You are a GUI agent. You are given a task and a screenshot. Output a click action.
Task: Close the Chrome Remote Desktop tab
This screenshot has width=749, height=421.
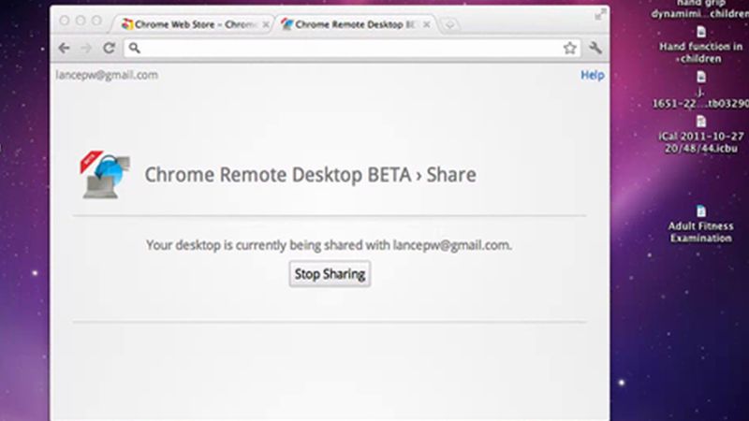coord(427,24)
